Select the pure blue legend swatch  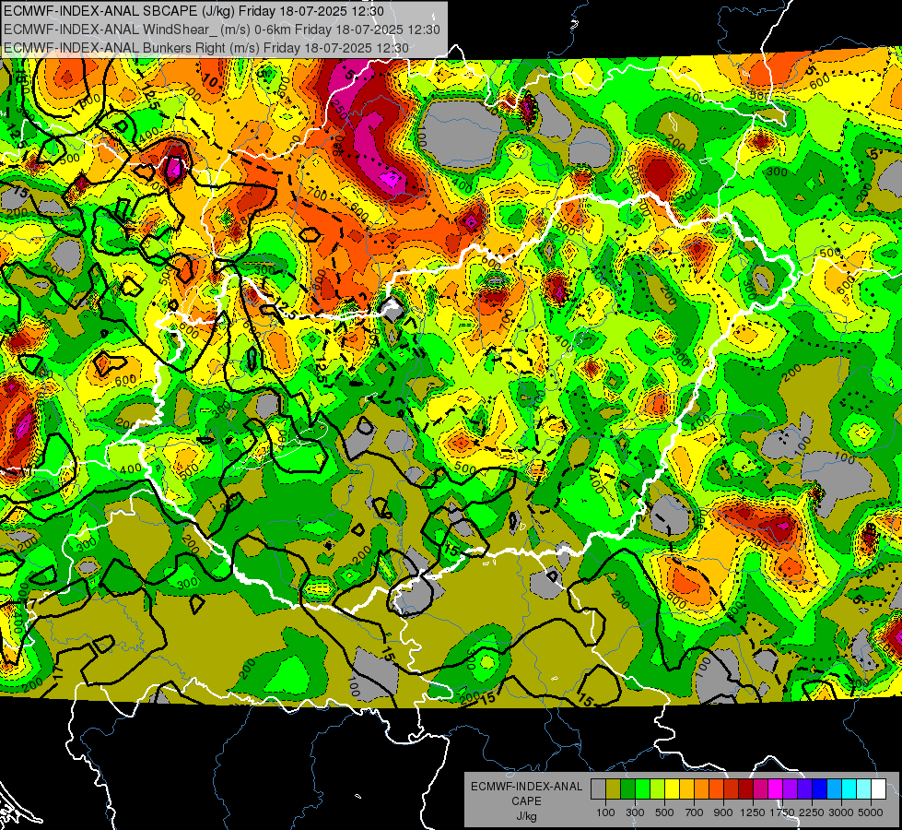pos(820,788)
